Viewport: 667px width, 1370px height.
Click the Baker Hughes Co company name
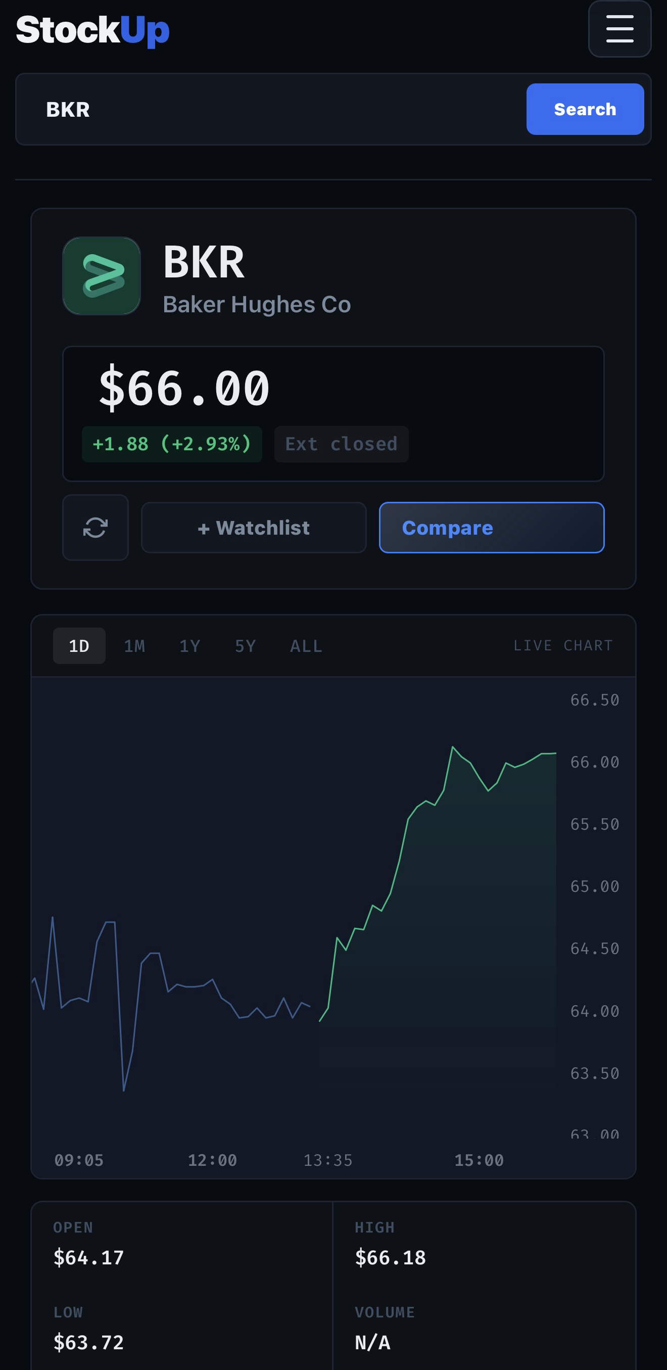[257, 304]
